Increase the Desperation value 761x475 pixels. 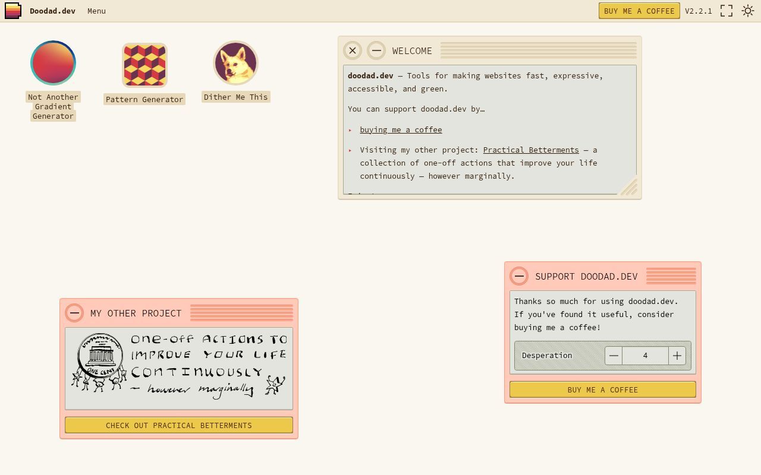click(x=677, y=356)
